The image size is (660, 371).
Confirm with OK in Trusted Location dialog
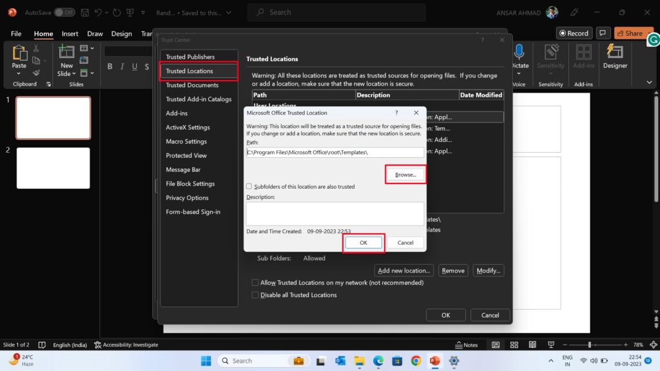(x=364, y=243)
